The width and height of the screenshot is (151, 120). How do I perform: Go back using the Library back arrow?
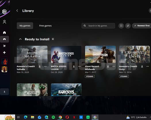pos(17,11)
